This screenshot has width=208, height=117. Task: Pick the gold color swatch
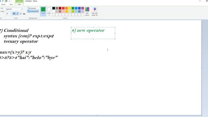[66, 11]
